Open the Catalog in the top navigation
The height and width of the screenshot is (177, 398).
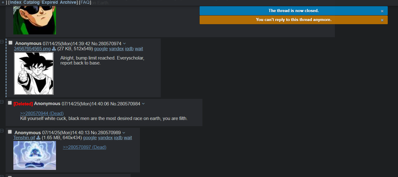click(31, 2)
